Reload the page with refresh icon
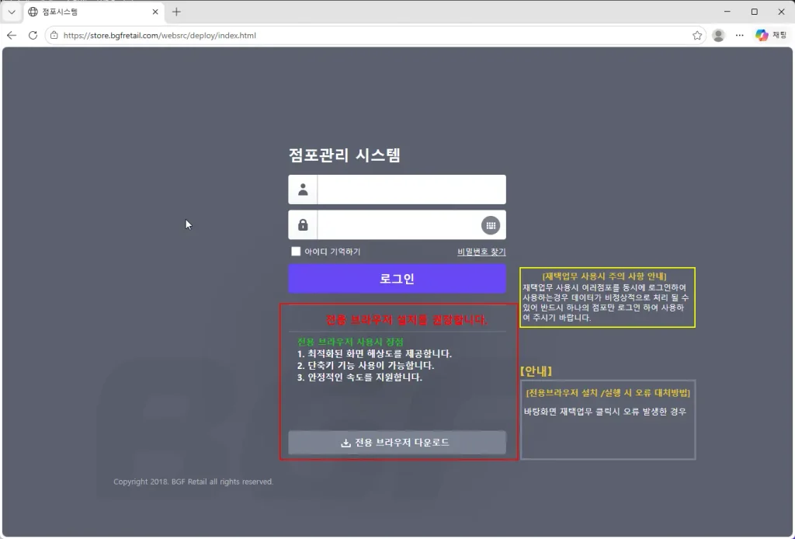 tap(33, 36)
